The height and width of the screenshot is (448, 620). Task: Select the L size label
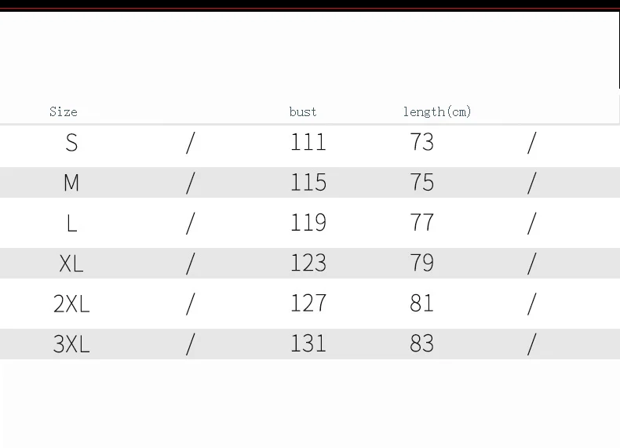pos(71,223)
